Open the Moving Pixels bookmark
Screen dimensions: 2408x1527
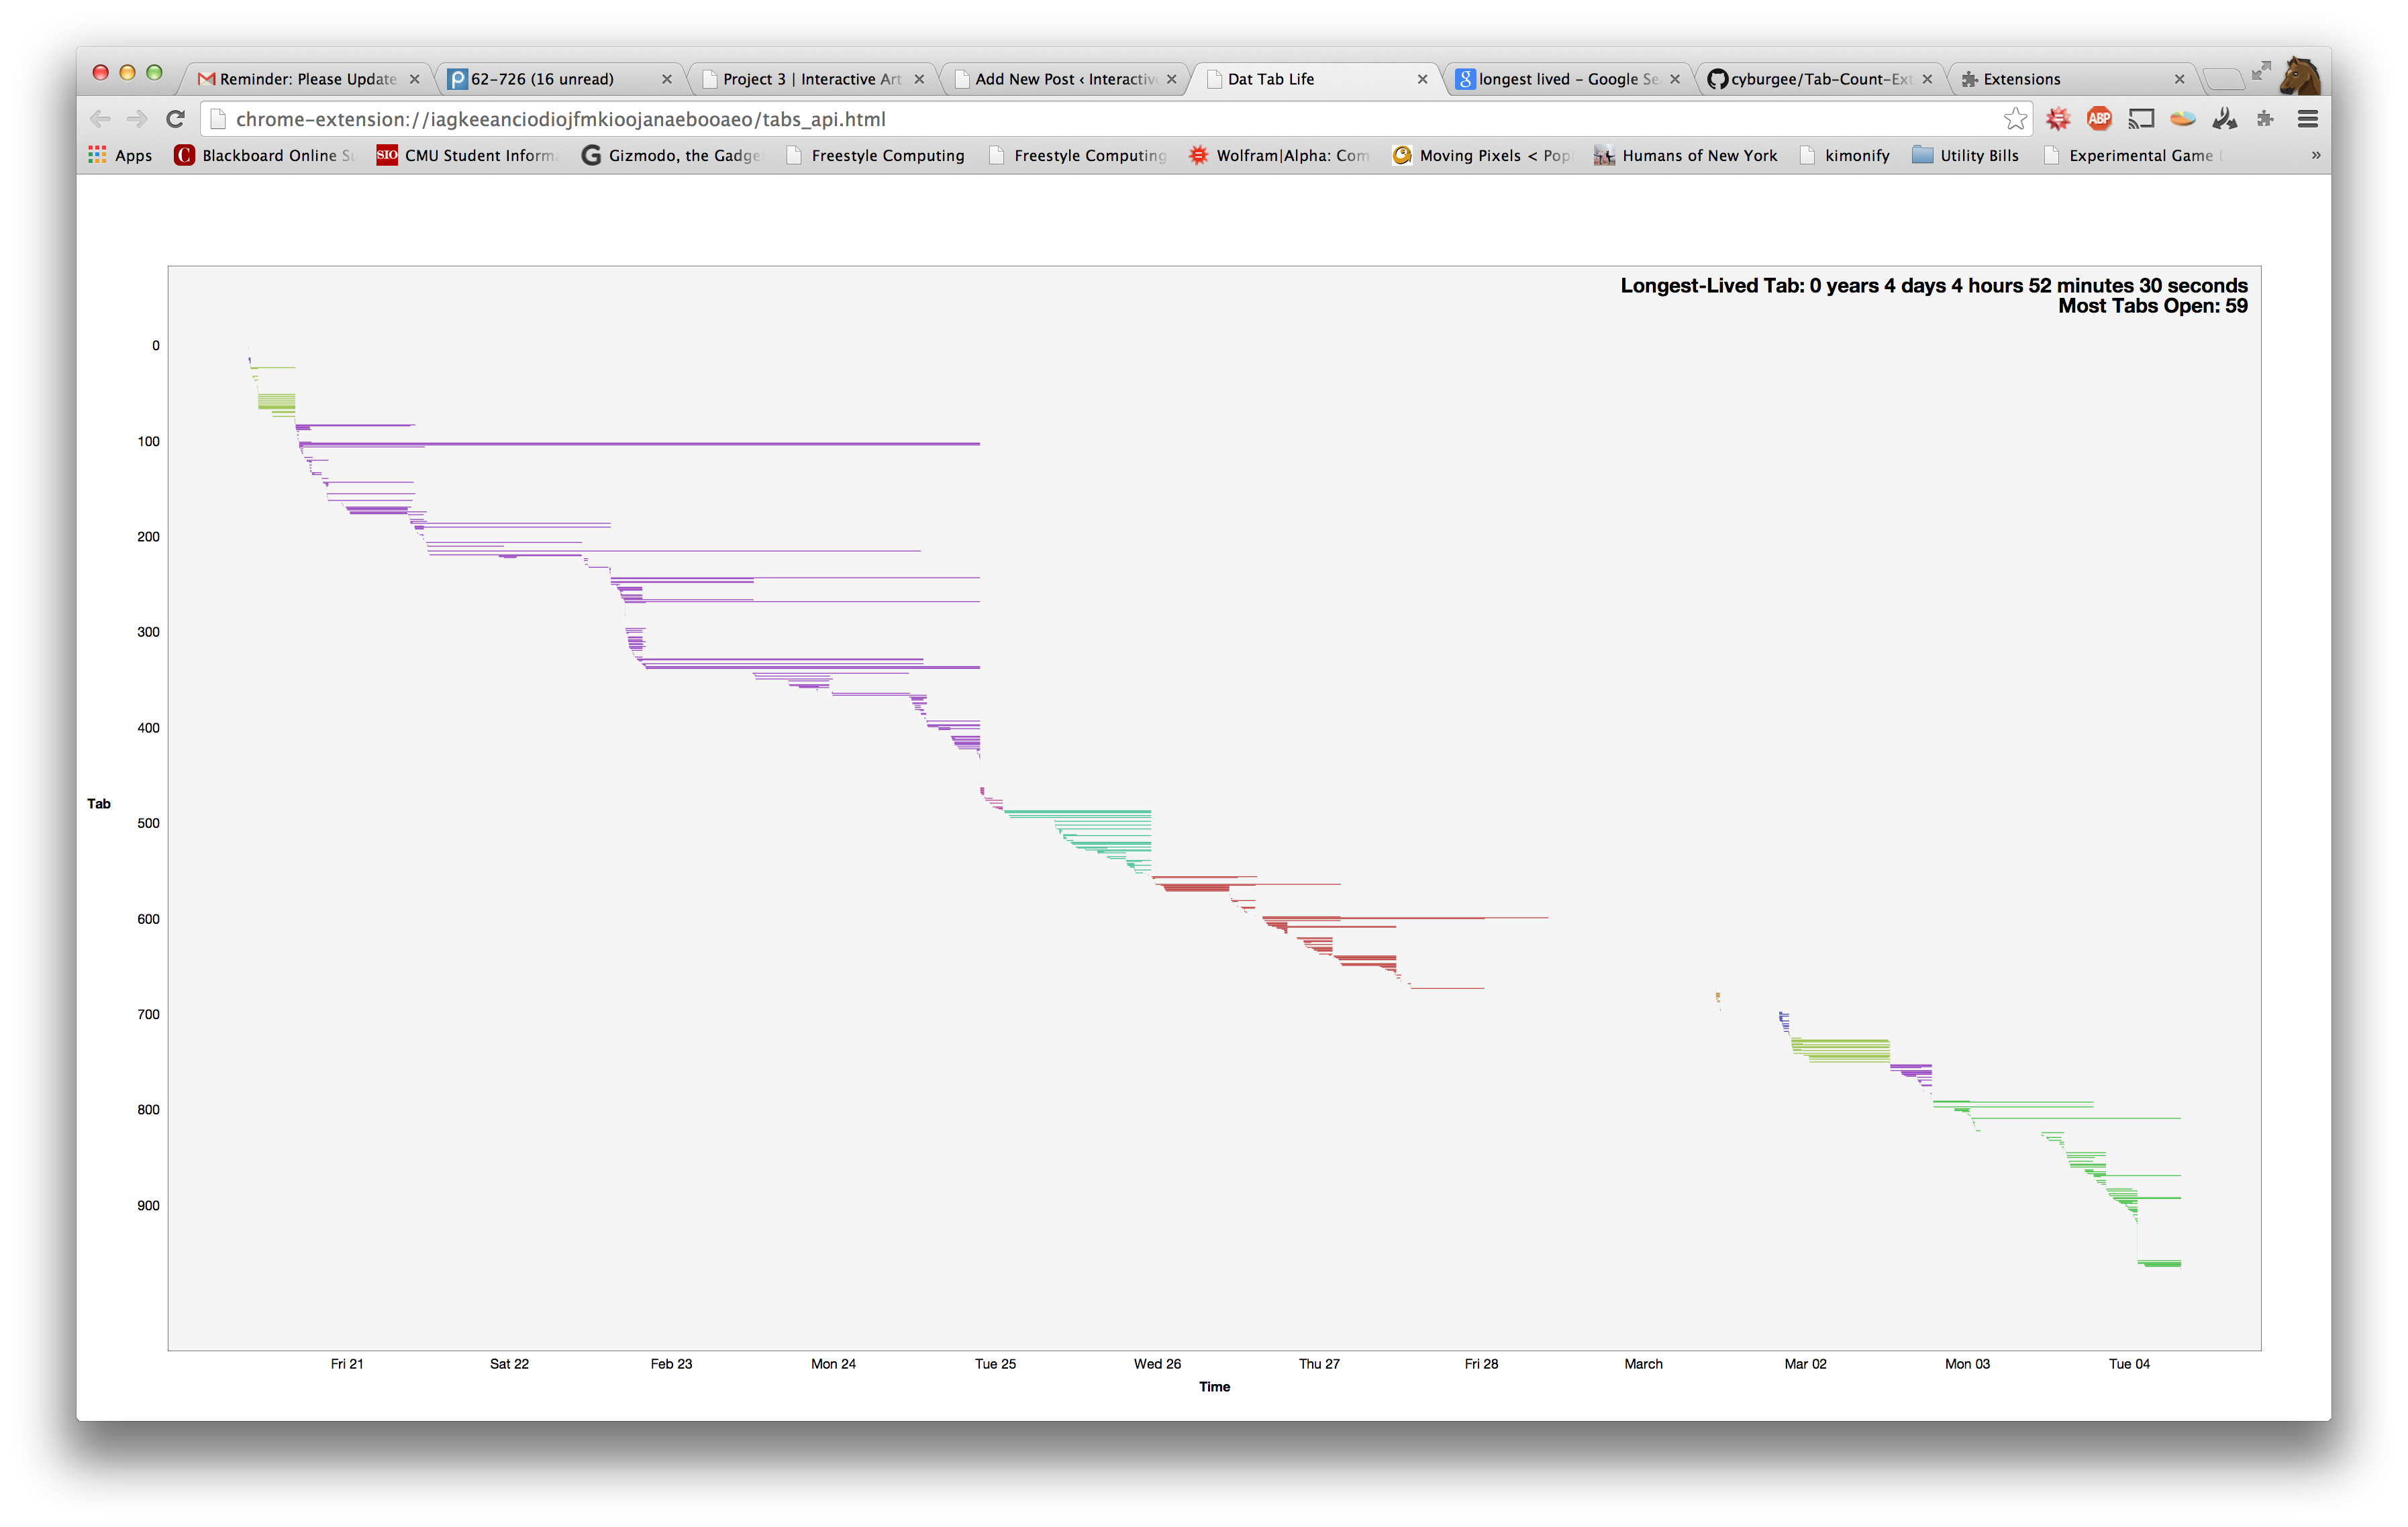point(1482,155)
